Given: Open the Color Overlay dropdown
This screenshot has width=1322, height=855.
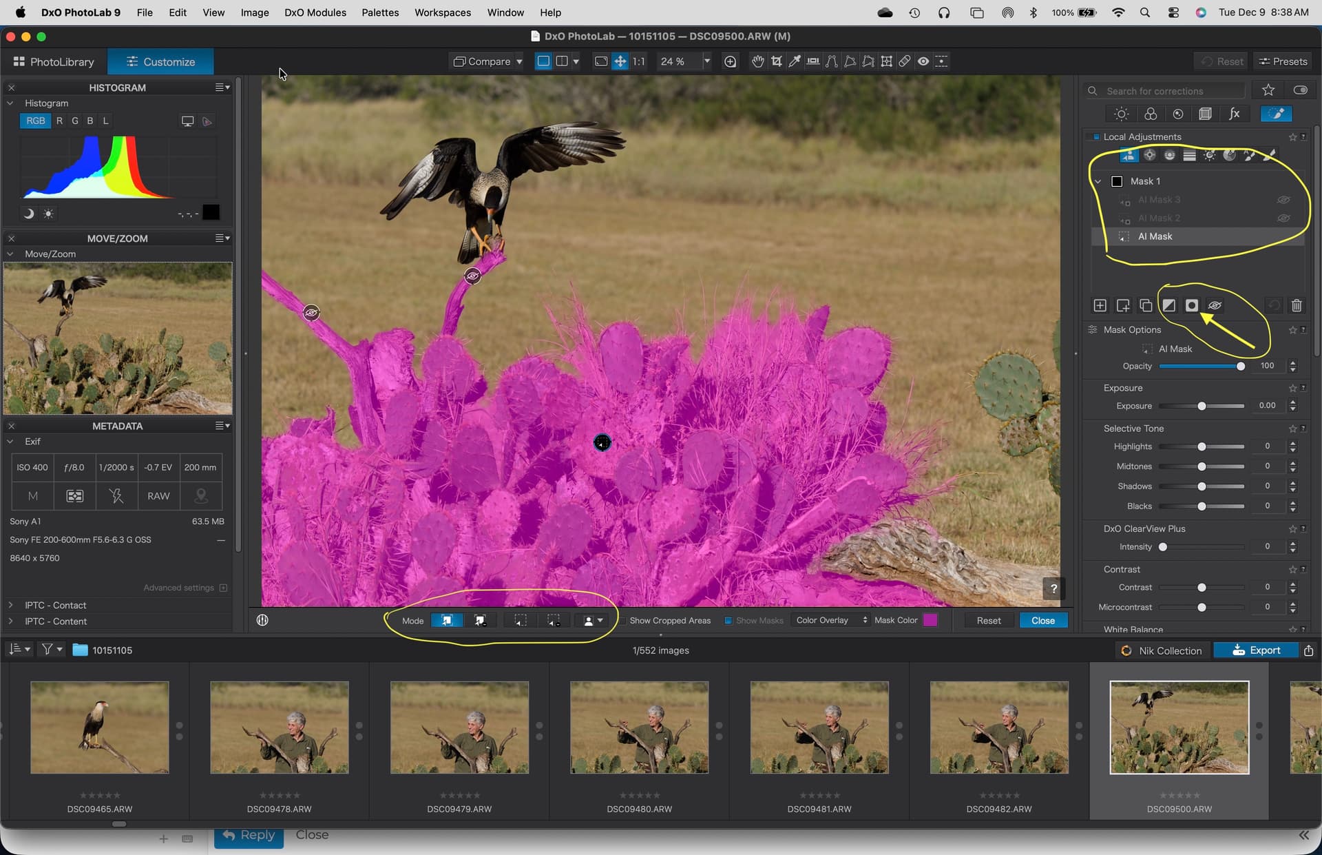Looking at the screenshot, I should tap(831, 621).
